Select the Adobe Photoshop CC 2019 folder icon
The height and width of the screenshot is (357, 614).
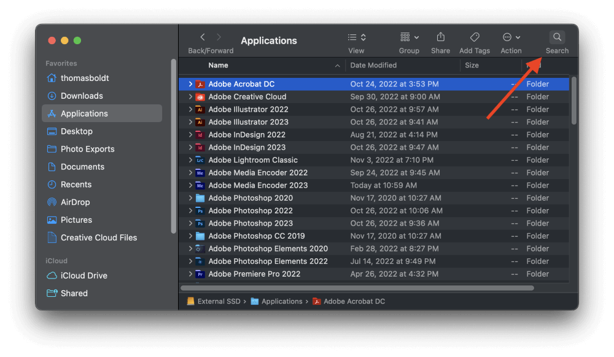click(200, 236)
